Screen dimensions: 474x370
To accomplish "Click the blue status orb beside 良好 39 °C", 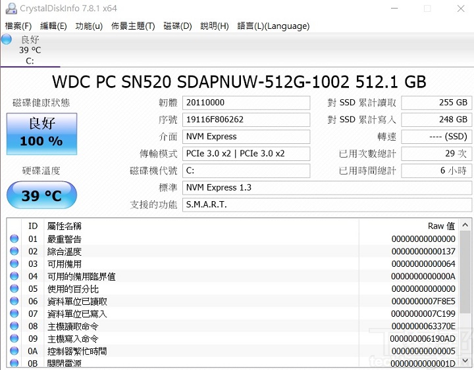I will tap(7, 39).
